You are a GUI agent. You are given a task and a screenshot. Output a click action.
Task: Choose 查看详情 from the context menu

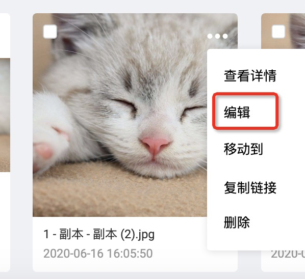click(250, 75)
